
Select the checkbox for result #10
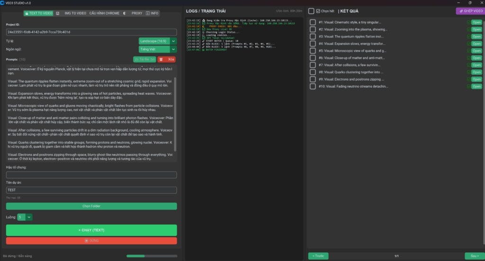coord(313,86)
